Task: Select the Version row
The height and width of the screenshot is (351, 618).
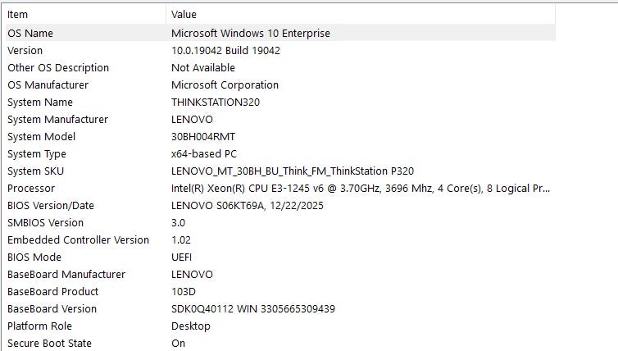Action: click(x=280, y=51)
